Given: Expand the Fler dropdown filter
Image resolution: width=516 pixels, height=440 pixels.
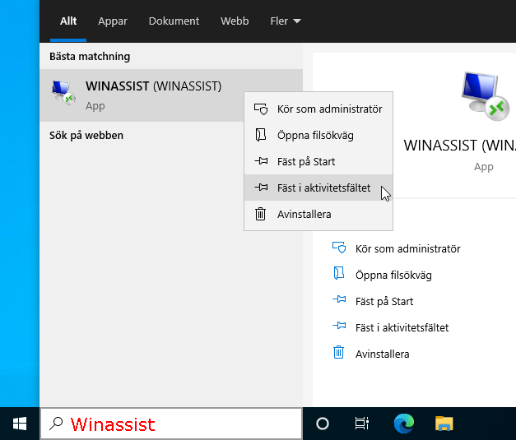Looking at the screenshot, I should [285, 21].
